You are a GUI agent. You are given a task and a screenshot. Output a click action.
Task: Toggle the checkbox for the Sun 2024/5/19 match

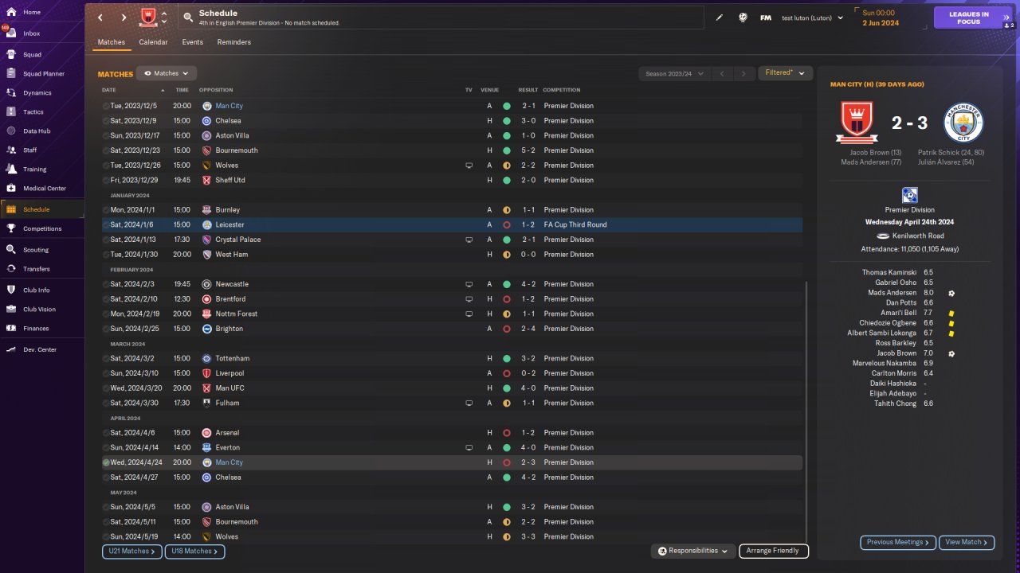(106, 537)
